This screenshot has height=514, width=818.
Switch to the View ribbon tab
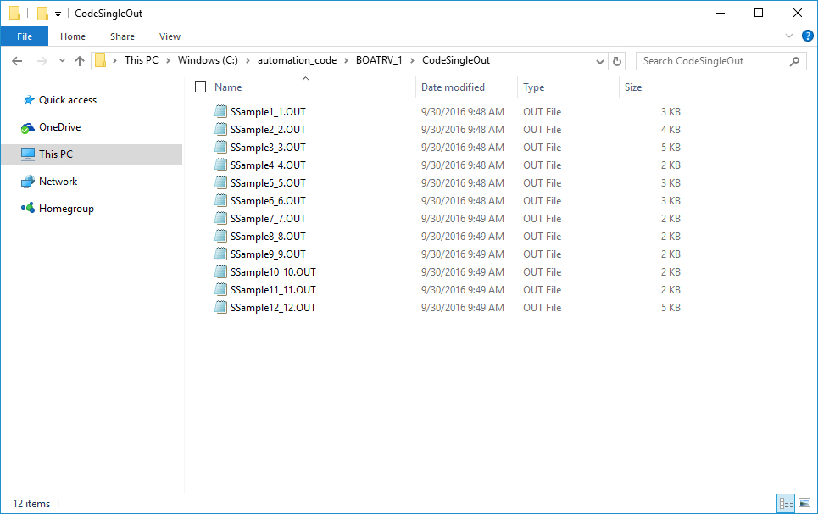[x=170, y=36]
